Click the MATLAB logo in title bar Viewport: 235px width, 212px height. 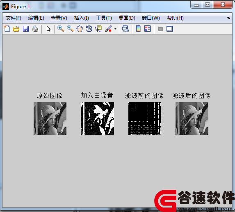click(6, 7)
